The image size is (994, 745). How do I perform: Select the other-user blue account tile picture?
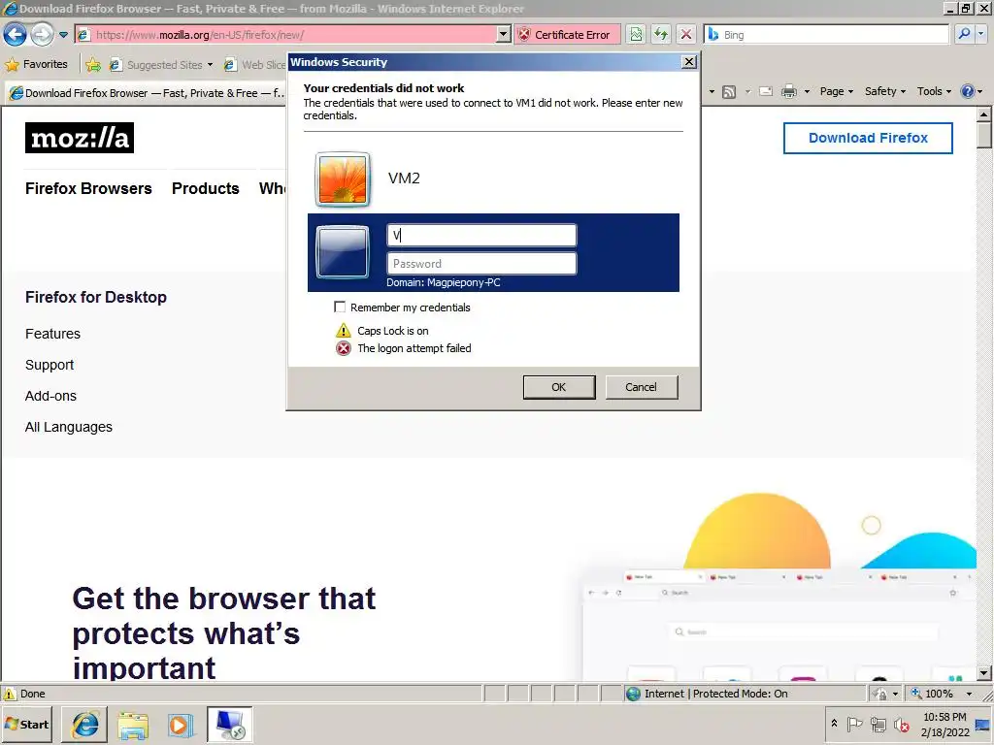coord(343,252)
